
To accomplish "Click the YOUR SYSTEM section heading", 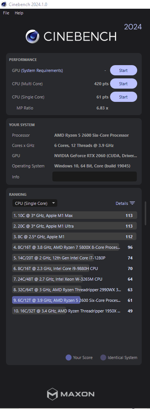I will pos(22,125).
